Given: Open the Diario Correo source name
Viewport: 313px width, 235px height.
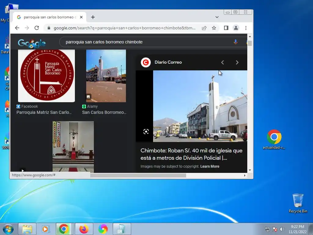Looking at the screenshot, I should click(x=168, y=62).
